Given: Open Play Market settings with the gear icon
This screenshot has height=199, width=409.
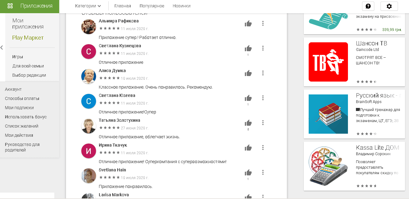Looking at the screenshot, I should click(389, 6).
